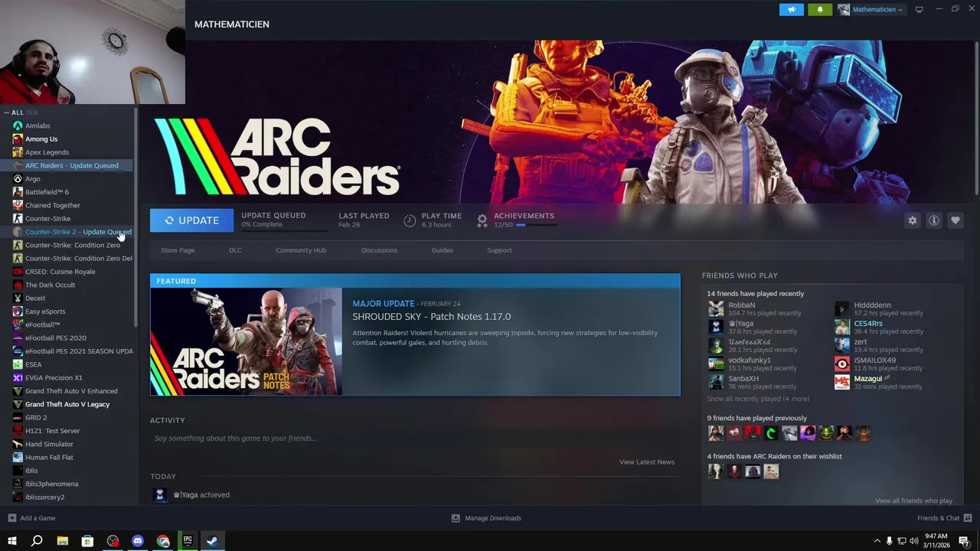
Task: Open big picture mode monitor icon
Action: point(919,9)
